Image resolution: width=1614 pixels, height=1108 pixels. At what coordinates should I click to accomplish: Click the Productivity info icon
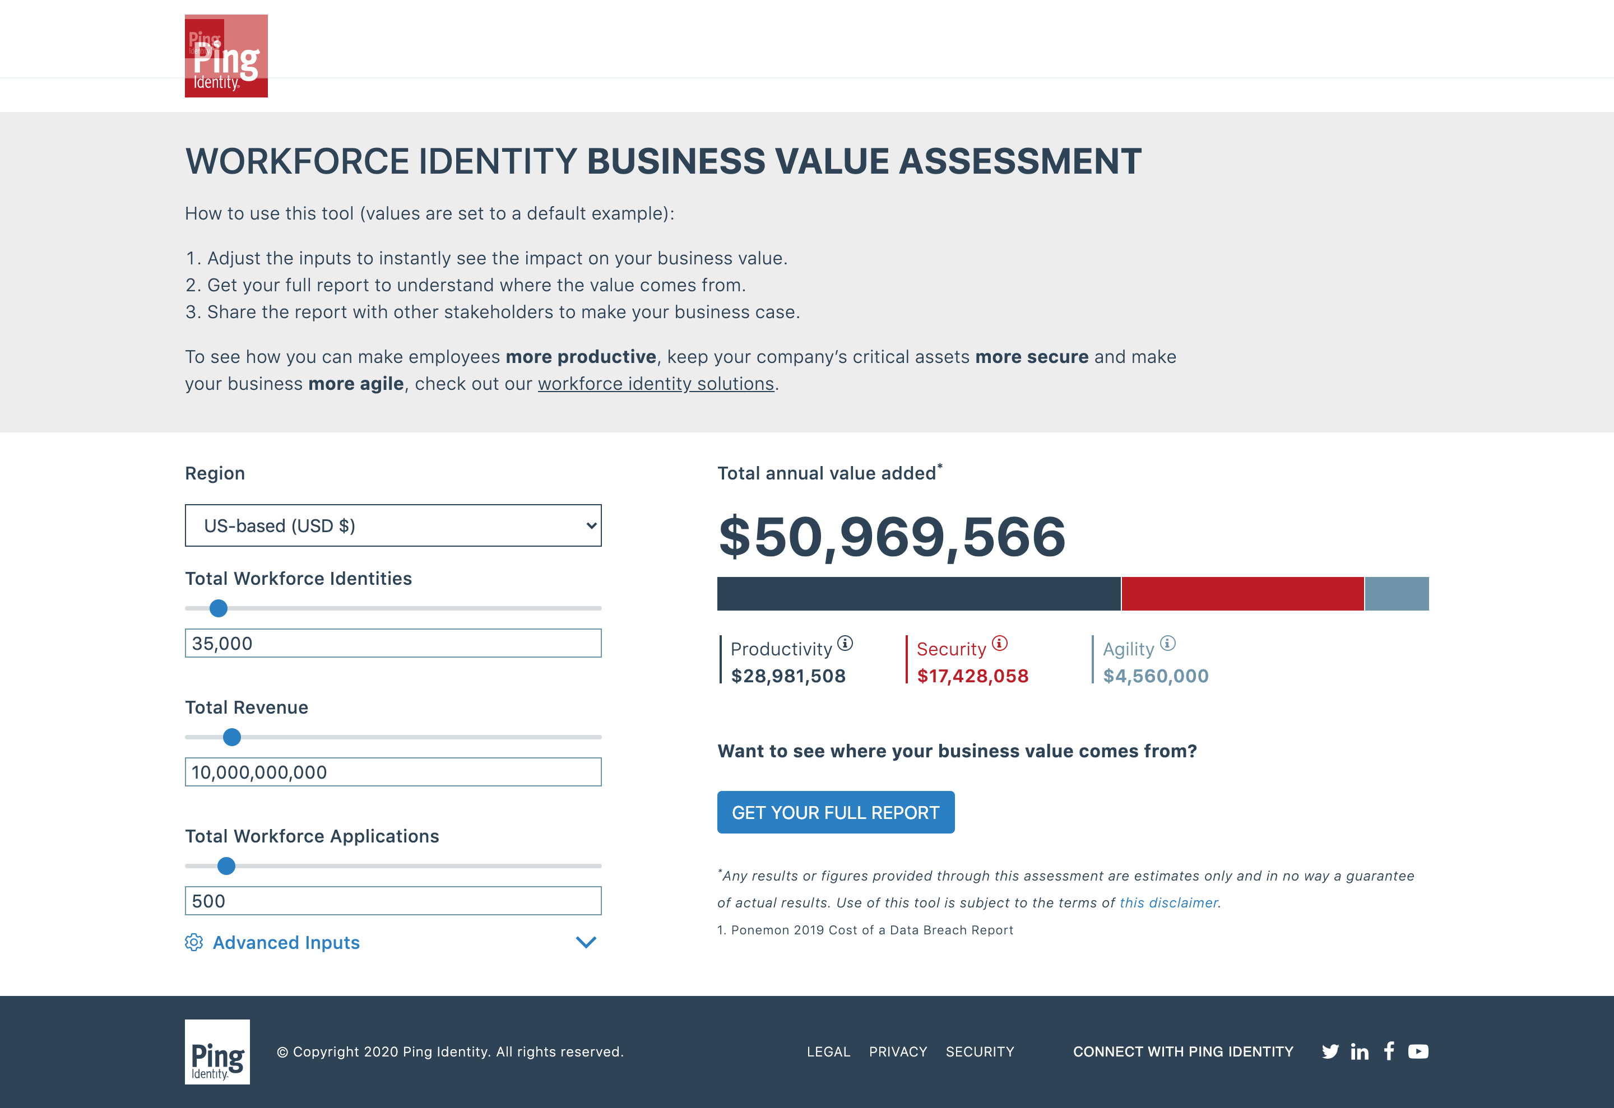(x=845, y=643)
